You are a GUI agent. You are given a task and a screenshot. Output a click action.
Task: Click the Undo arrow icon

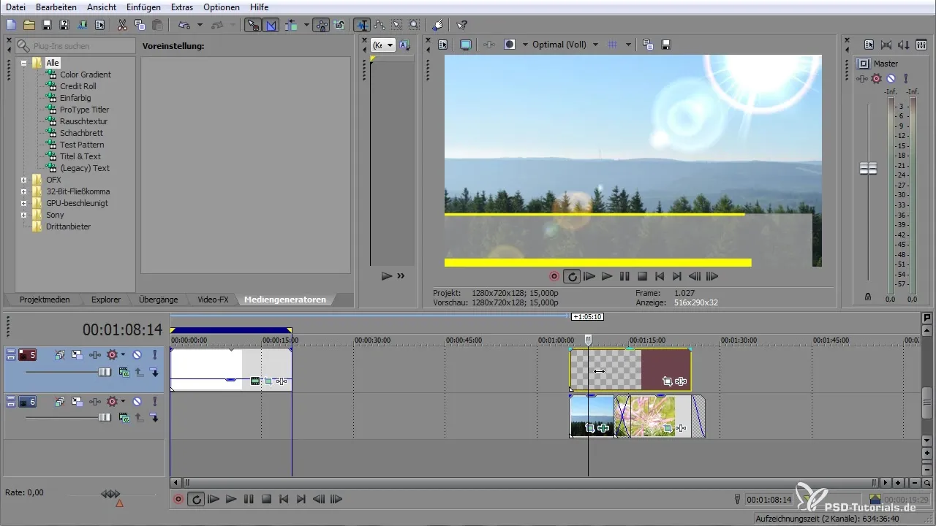tap(184, 25)
